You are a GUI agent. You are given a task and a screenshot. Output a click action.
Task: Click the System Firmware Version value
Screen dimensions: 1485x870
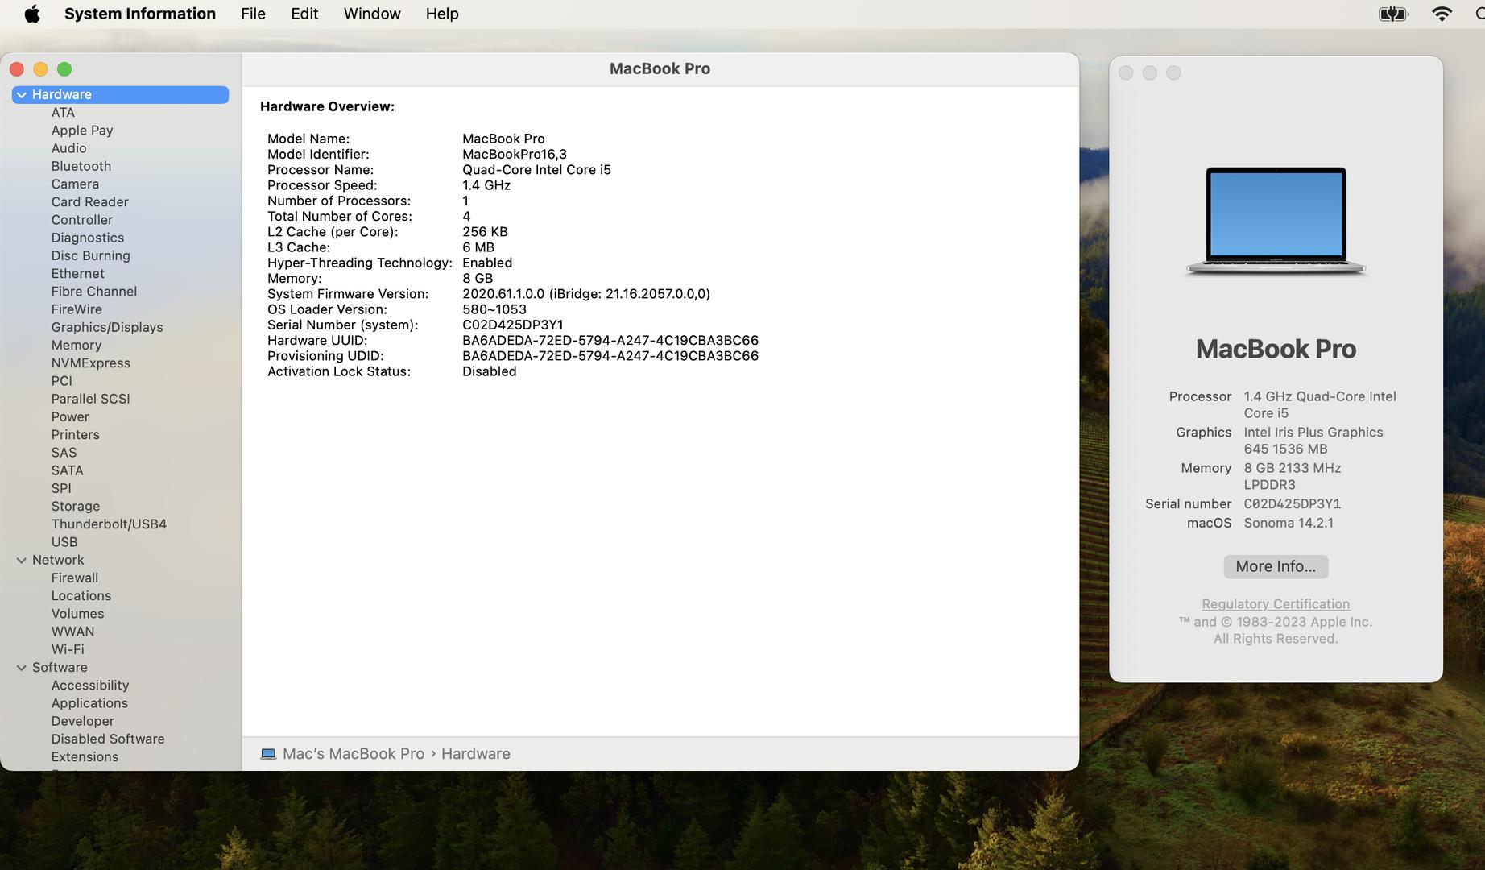(x=586, y=294)
